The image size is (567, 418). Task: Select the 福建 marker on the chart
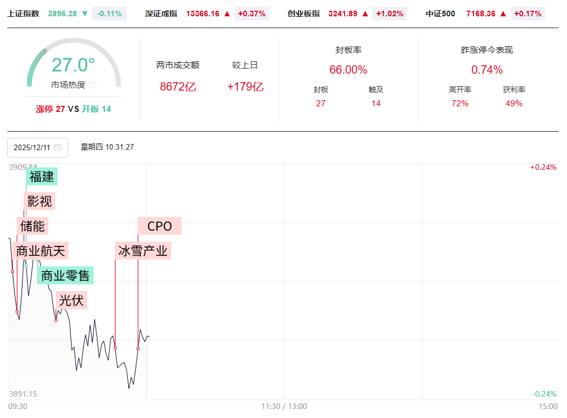click(42, 177)
